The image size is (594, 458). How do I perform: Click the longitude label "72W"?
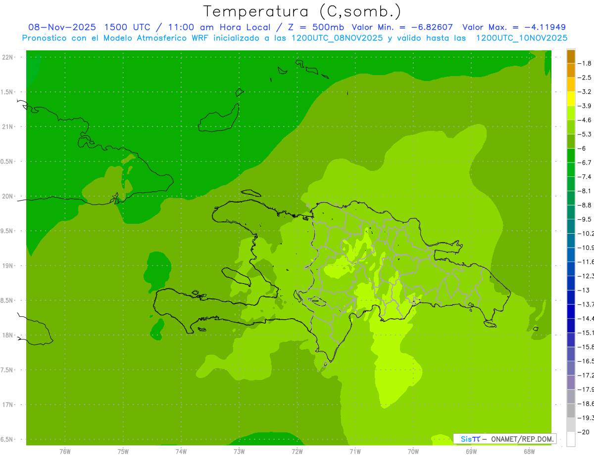(x=297, y=452)
